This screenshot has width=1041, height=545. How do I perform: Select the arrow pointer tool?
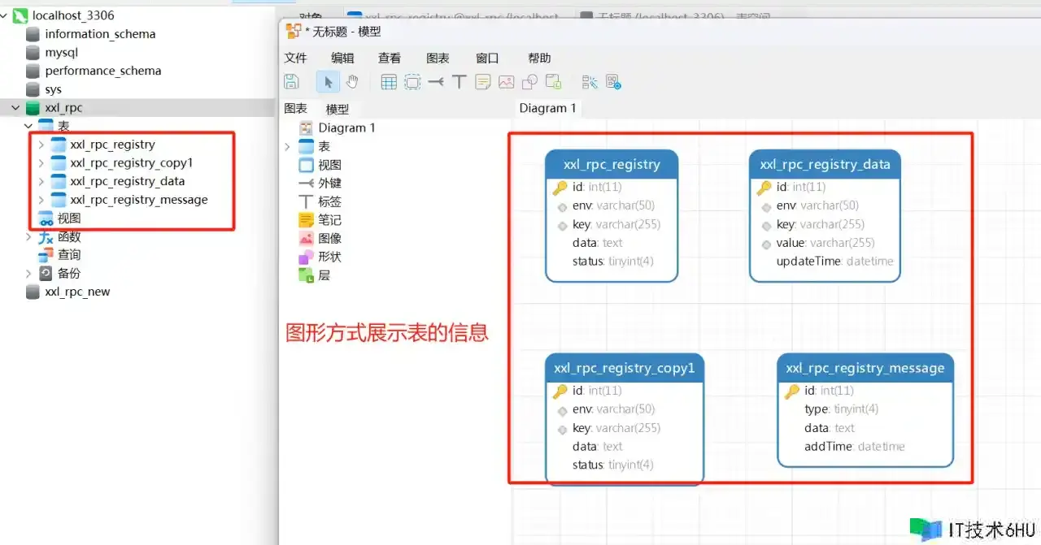pyautogui.click(x=329, y=82)
